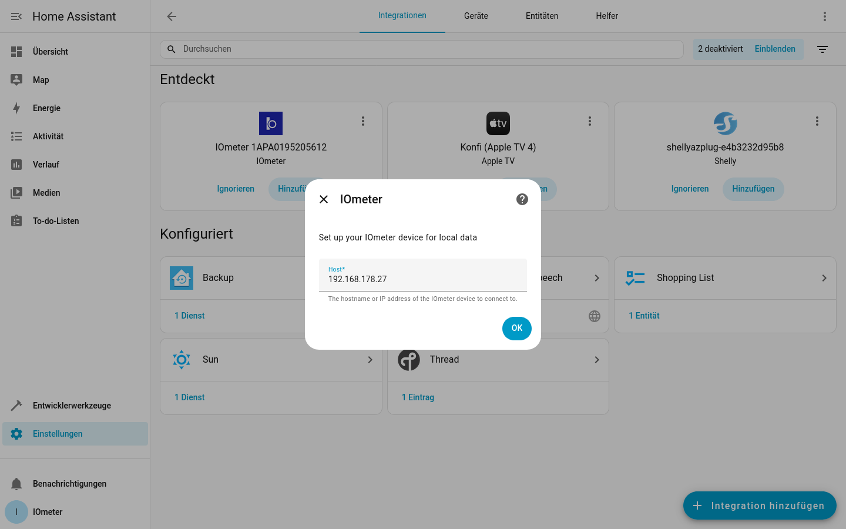Click the Thread integration icon

pos(409,360)
